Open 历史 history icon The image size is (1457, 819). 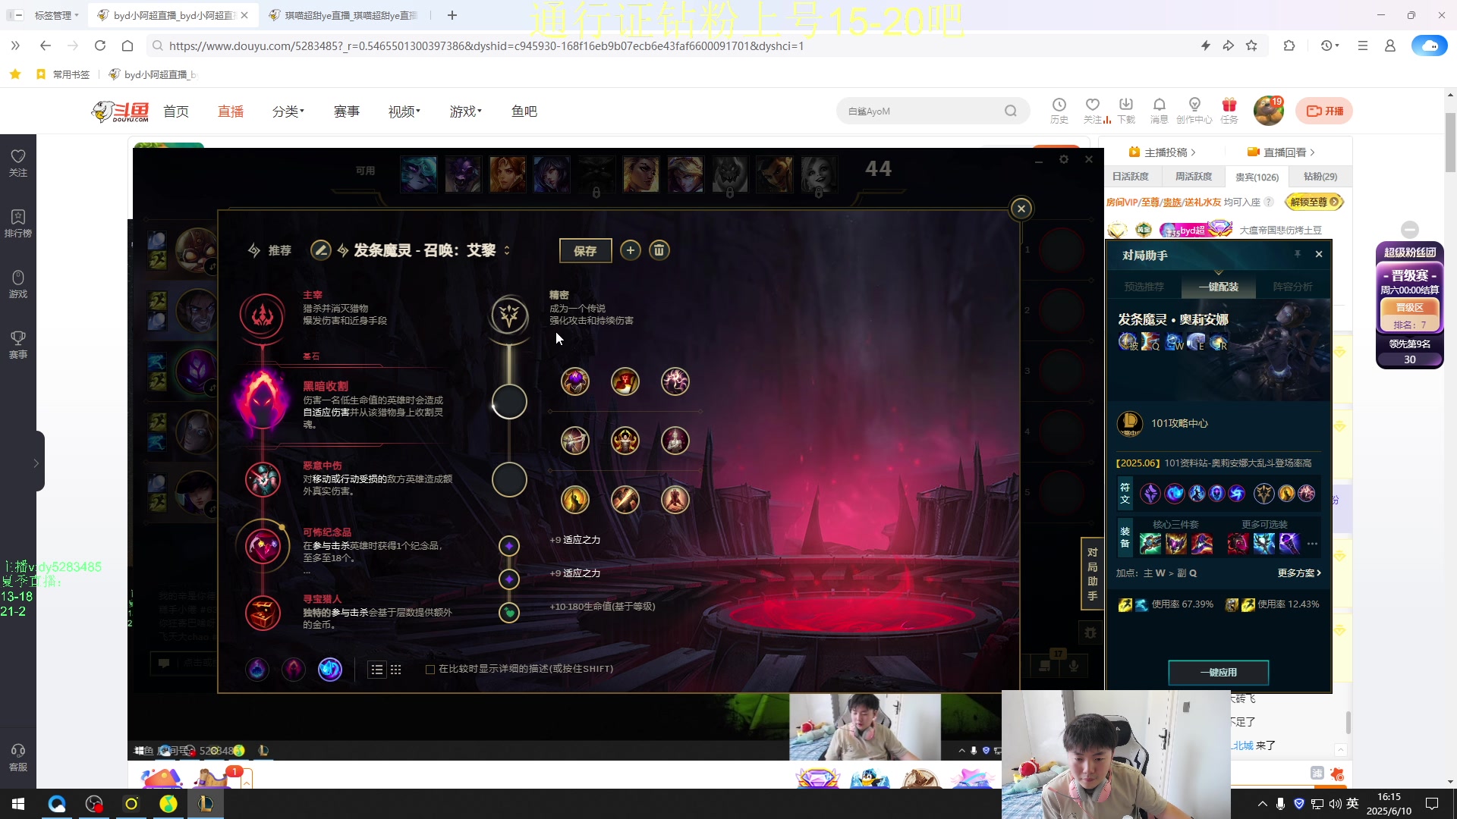(1059, 111)
